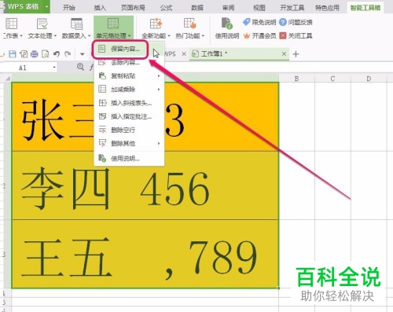Screen dimensions: 393x312
Task: Click the 限免说明 button
Action: pyautogui.click(x=259, y=22)
